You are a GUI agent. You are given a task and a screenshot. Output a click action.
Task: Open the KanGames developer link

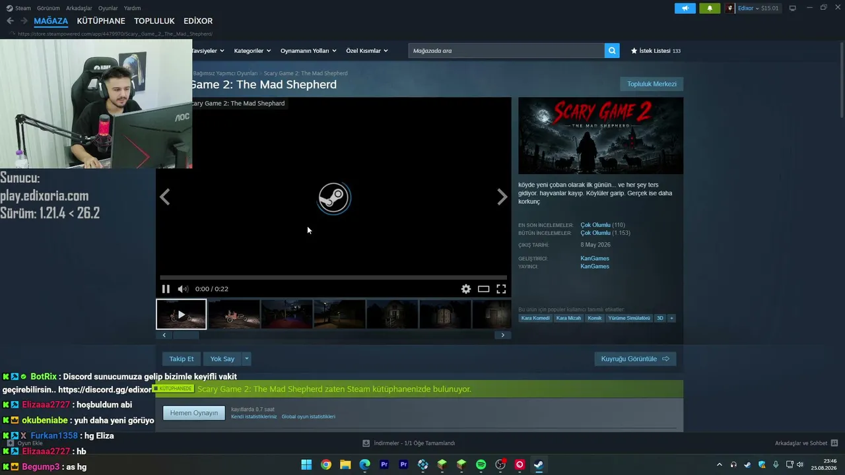[x=595, y=258]
